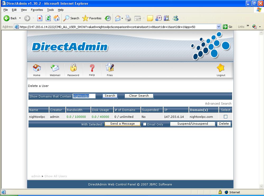Open the View menu

tap(24, 10)
